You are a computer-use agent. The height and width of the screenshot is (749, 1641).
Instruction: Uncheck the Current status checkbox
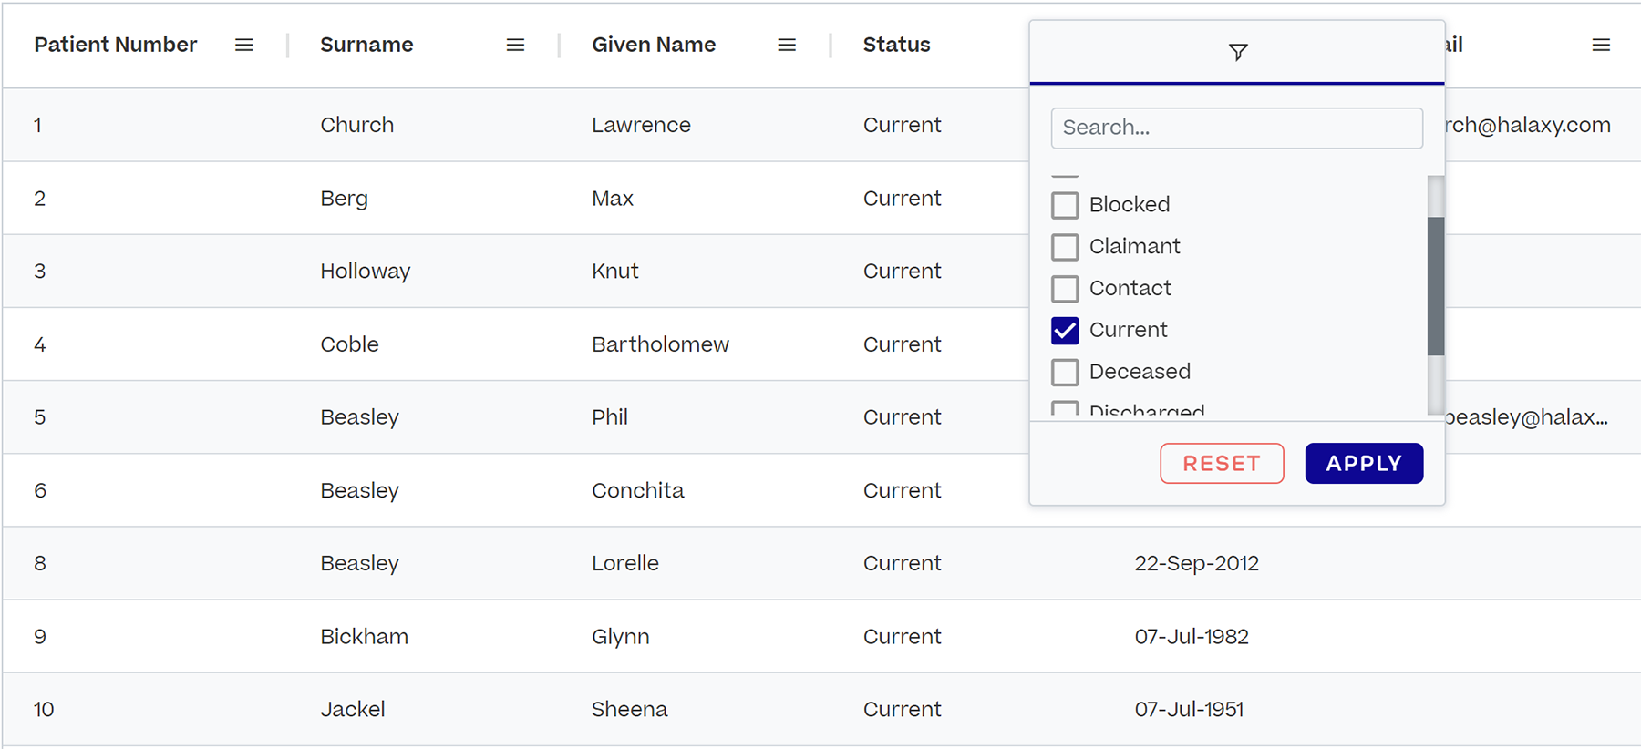[x=1065, y=331]
